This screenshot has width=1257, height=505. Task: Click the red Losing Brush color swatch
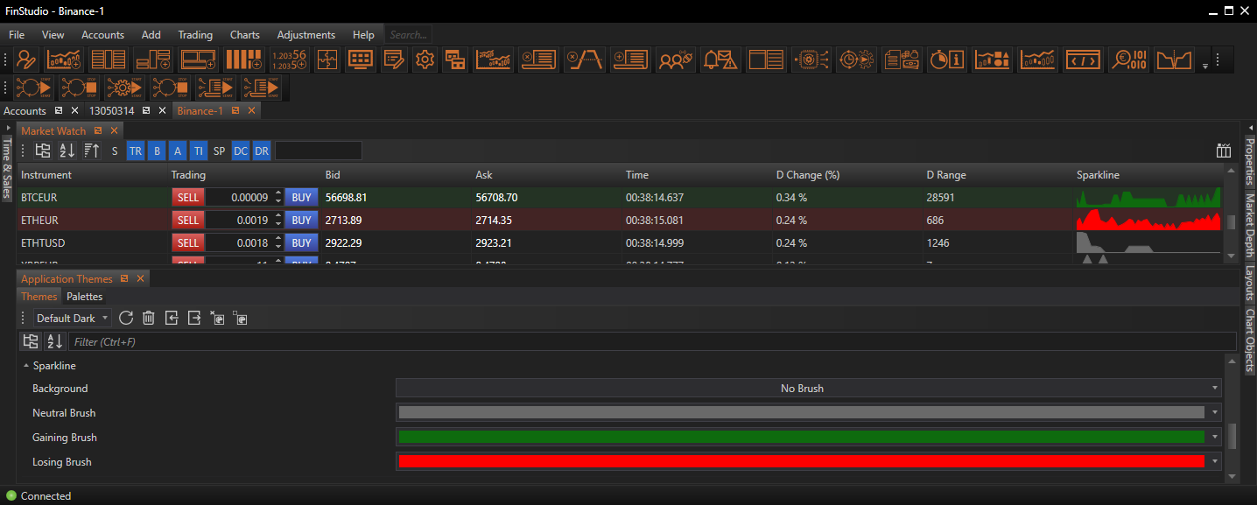click(801, 462)
